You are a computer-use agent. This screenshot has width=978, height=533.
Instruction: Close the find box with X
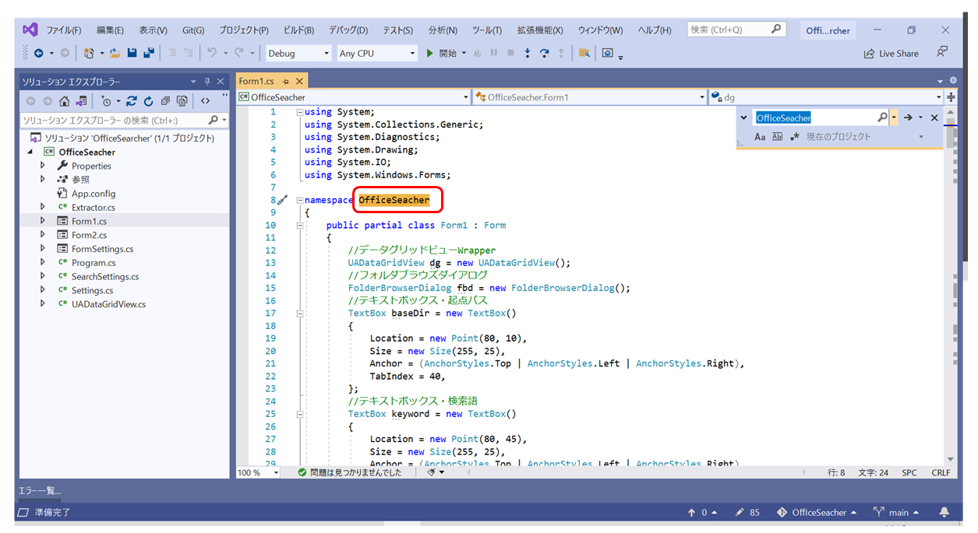[934, 117]
